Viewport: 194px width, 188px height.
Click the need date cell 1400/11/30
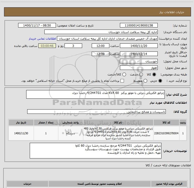coord(21,133)
